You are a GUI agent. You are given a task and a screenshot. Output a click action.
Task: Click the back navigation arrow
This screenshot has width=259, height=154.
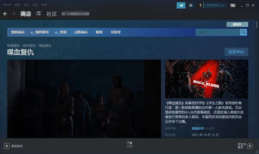coord(5,14)
